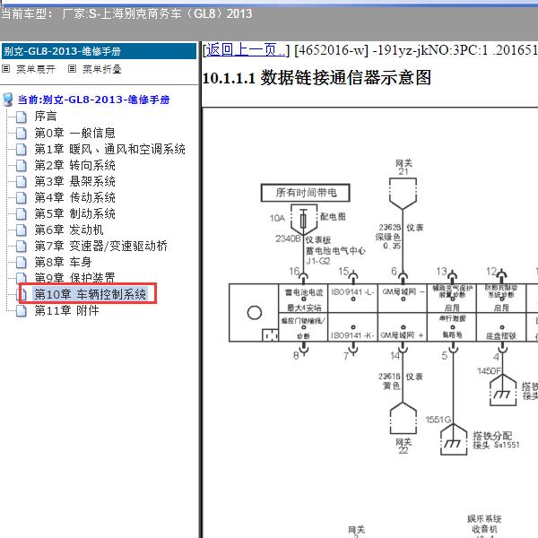Open 第3章 悬架系统

(x=74, y=181)
